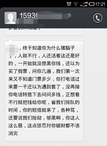Tap the dark conversation header bar

pos(53,18)
